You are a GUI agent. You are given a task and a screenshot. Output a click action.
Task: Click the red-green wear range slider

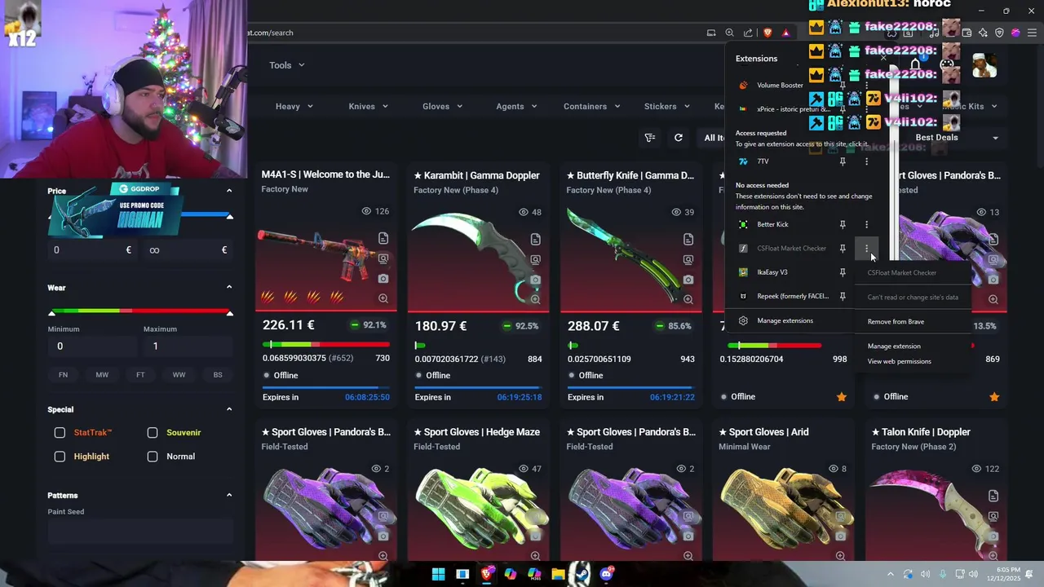pyautogui.click(x=140, y=311)
